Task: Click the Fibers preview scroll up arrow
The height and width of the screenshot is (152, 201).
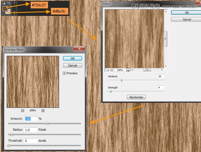Action: pyautogui.click(x=166, y=12)
